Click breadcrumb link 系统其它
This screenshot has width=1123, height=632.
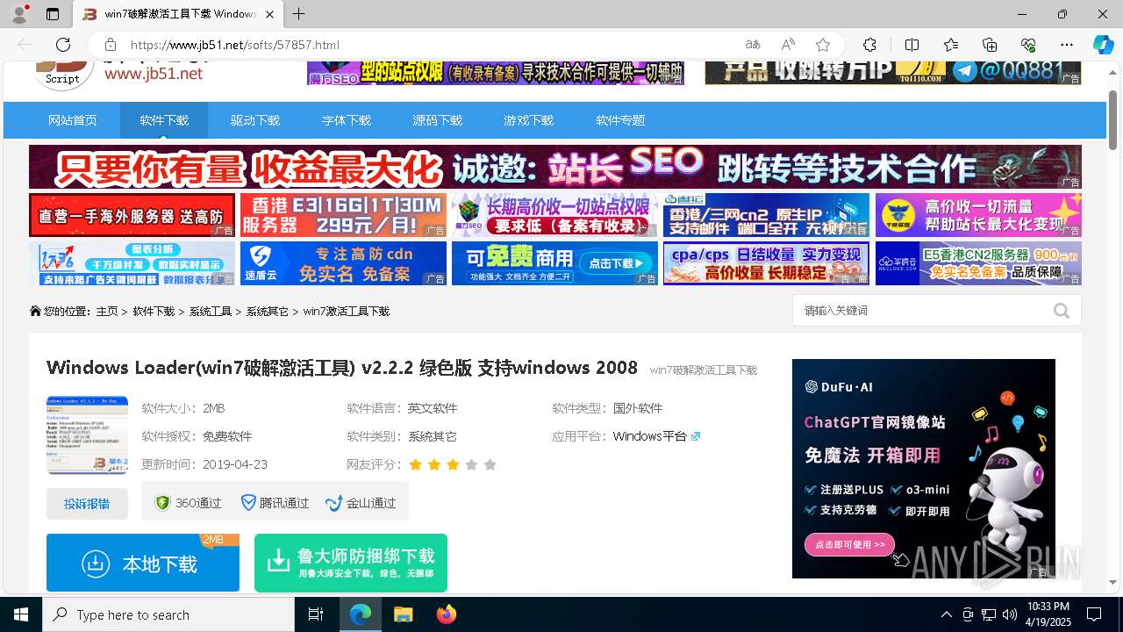268,312
